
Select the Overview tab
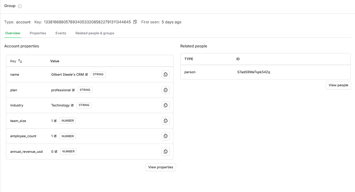click(x=13, y=33)
